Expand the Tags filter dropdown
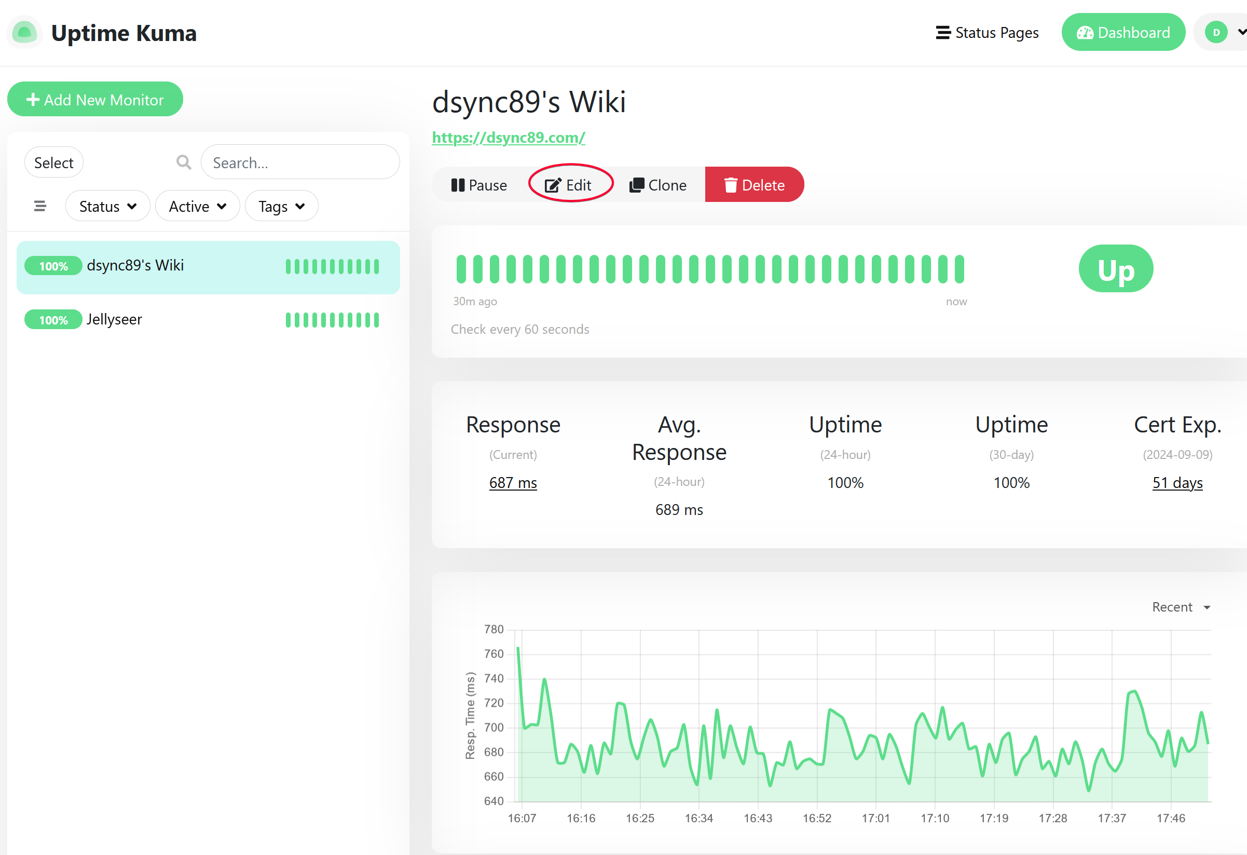1247x855 pixels. click(281, 206)
